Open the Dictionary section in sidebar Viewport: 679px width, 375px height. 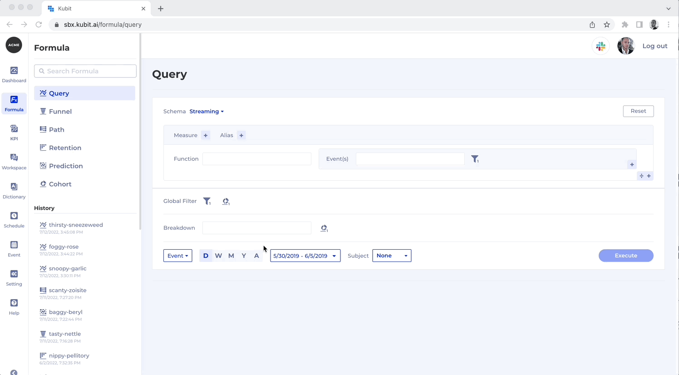click(x=14, y=191)
